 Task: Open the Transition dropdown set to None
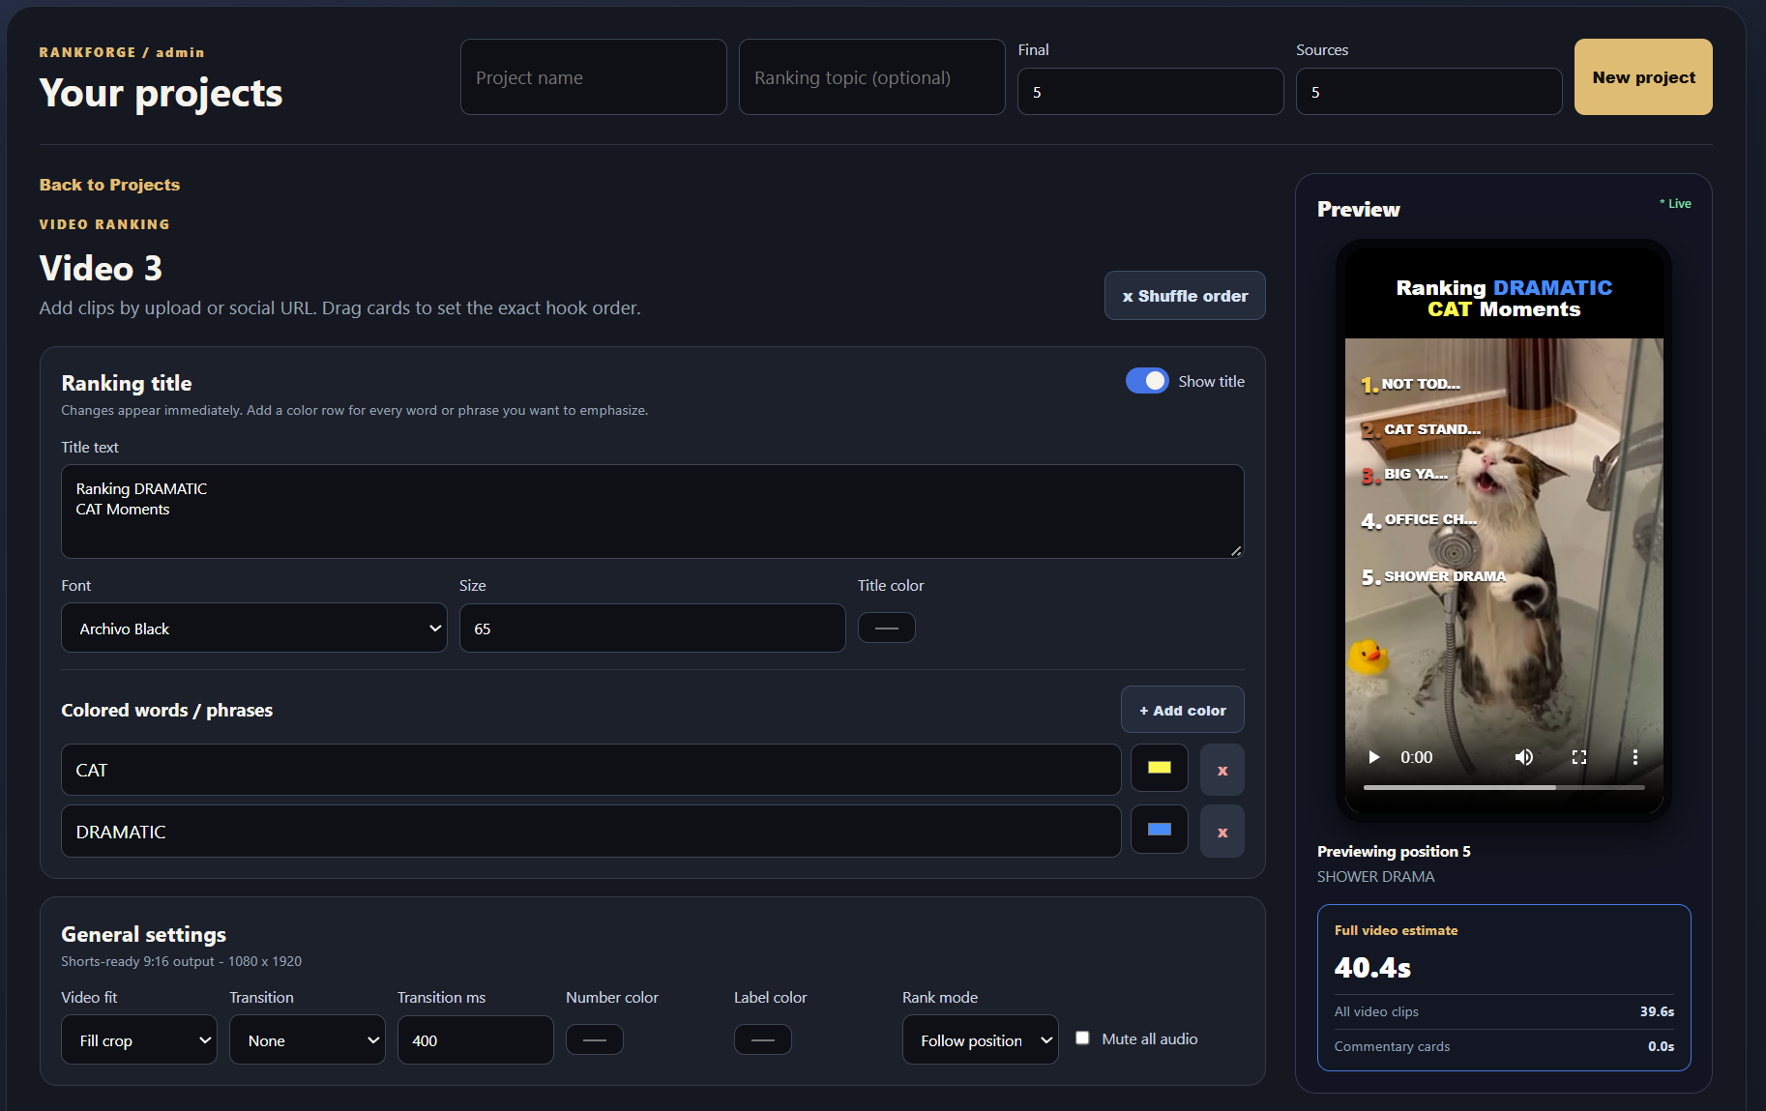click(x=308, y=1039)
